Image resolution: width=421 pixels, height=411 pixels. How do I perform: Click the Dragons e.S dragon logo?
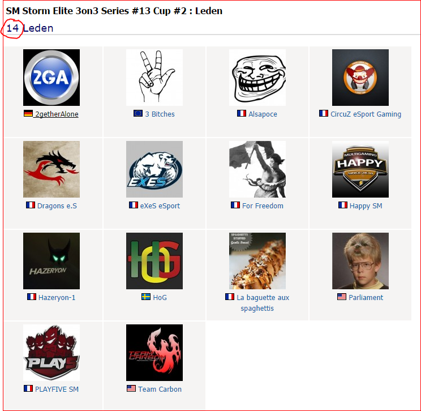pos(51,169)
